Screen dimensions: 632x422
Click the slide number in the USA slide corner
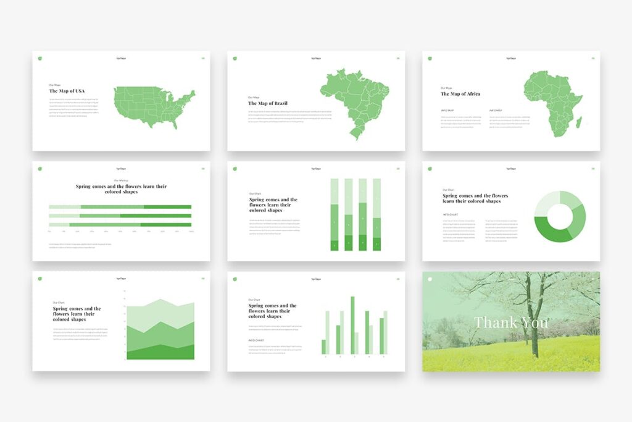click(x=204, y=58)
